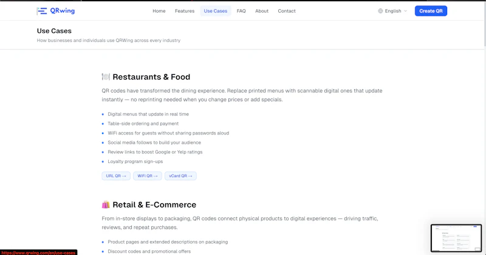Open the WiFi QR link chip
This screenshot has width=486, height=255.
click(x=148, y=176)
